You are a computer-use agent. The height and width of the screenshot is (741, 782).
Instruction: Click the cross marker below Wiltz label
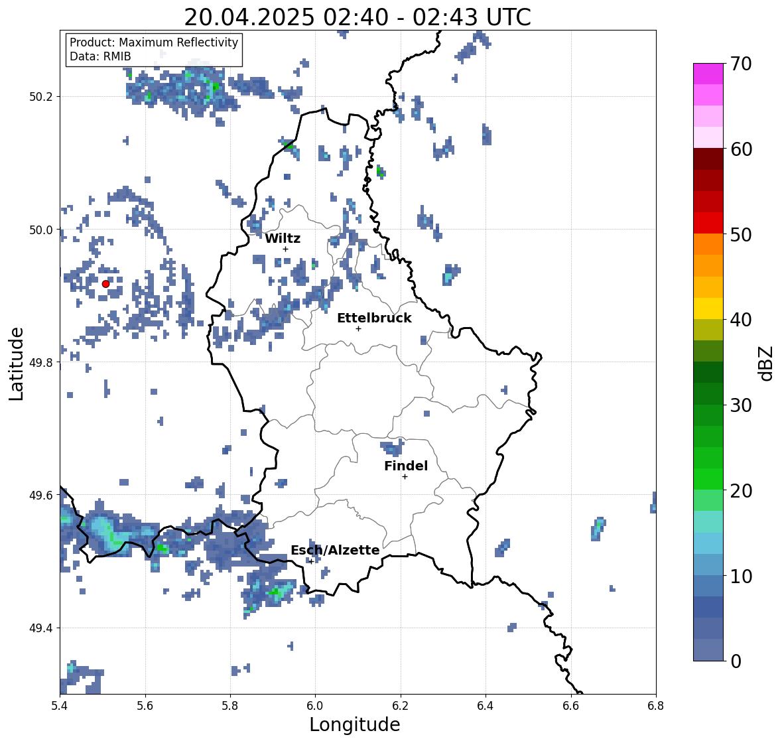click(x=285, y=249)
